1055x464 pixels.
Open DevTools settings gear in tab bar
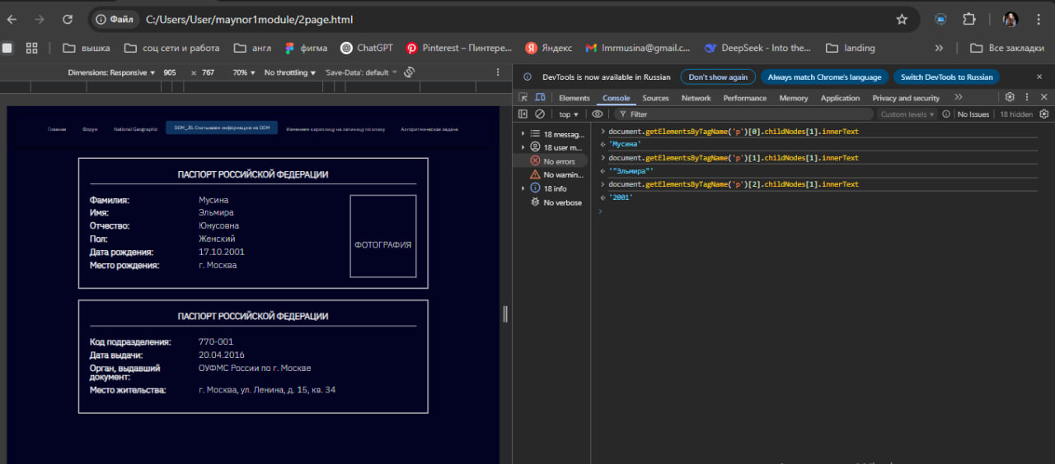pos(1010,97)
